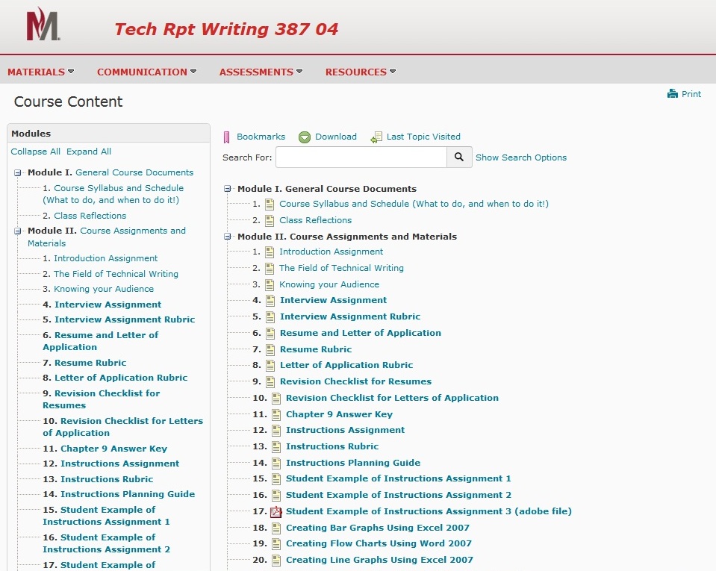The height and width of the screenshot is (571, 716).
Task: Open the COMMUNICATION dropdown menu
Action: coord(146,72)
